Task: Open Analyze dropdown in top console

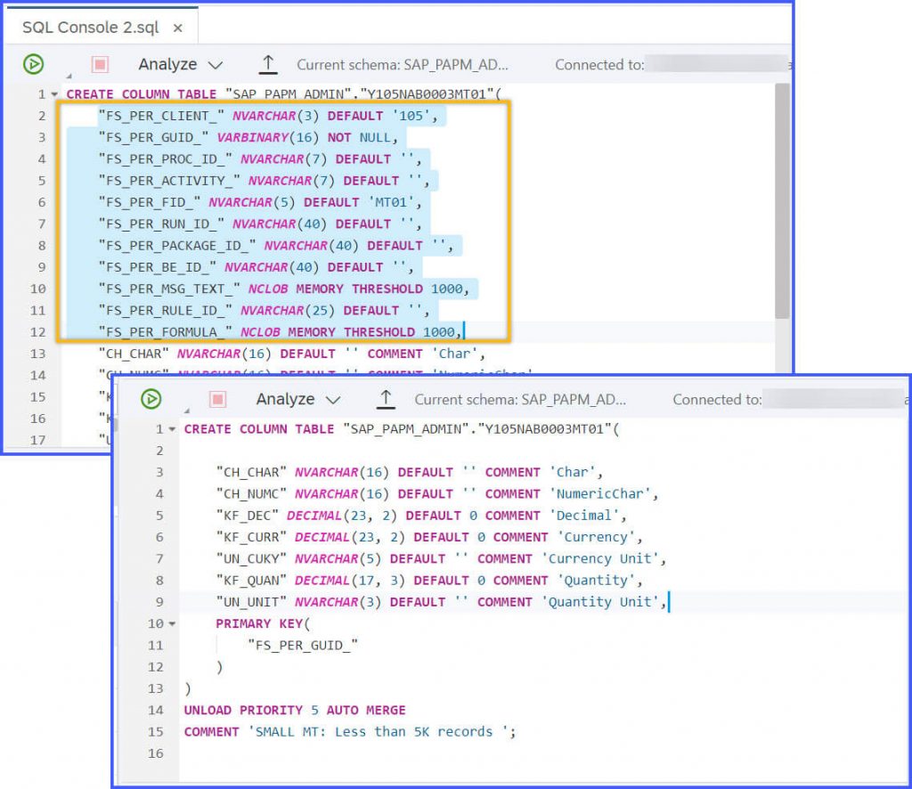Action: [180, 64]
